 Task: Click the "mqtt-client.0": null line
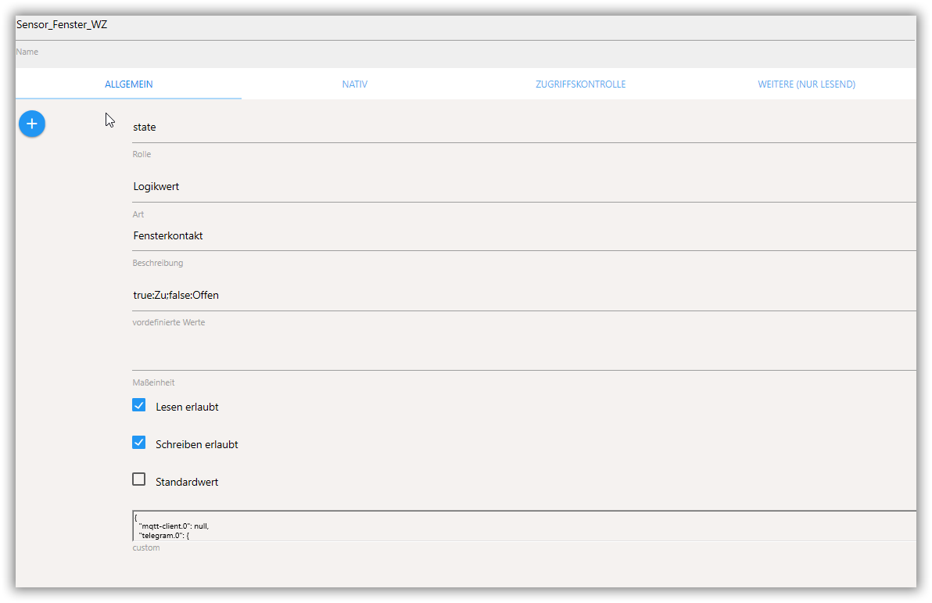pyautogui.click(x=174, y=526)
